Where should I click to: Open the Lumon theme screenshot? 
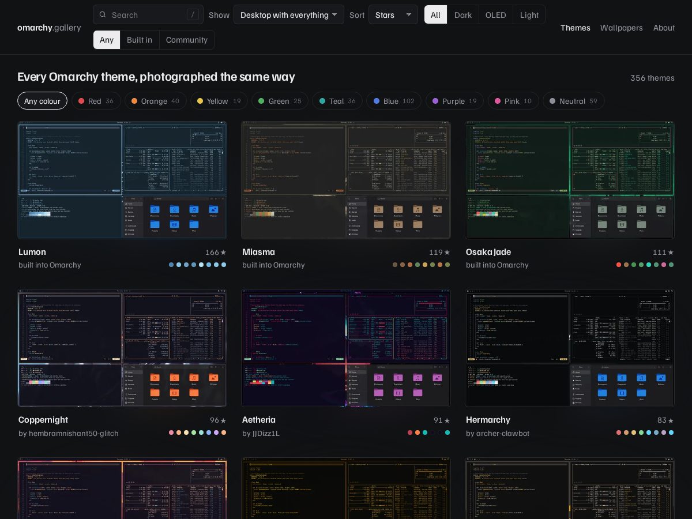pos(122,180)
